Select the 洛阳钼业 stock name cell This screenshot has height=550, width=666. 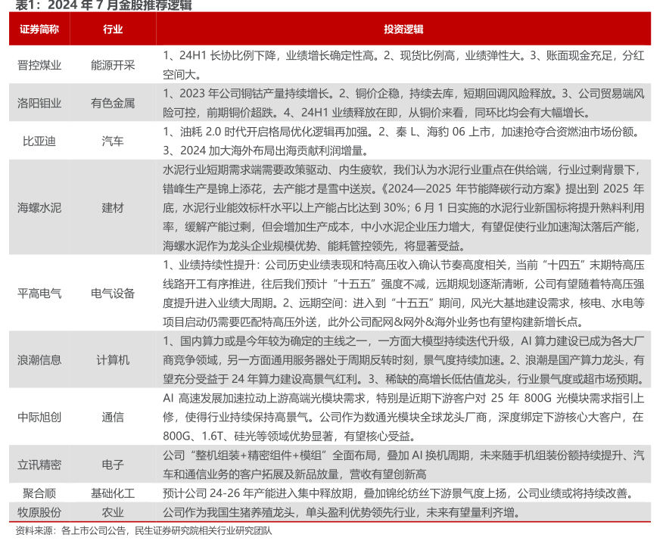tap(39, 103)
